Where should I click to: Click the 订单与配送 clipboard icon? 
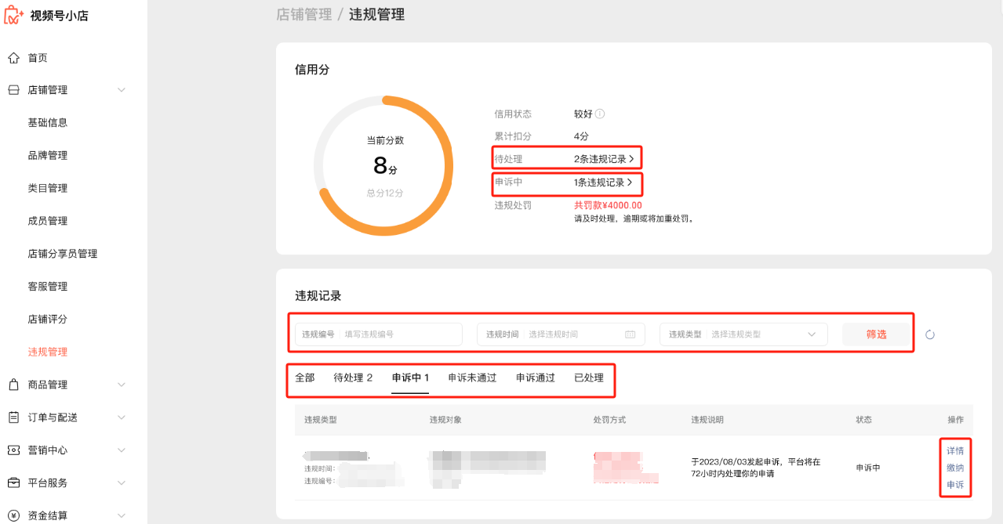13,417
